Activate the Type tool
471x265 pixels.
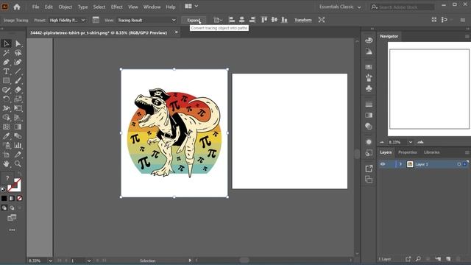point(6,71)
